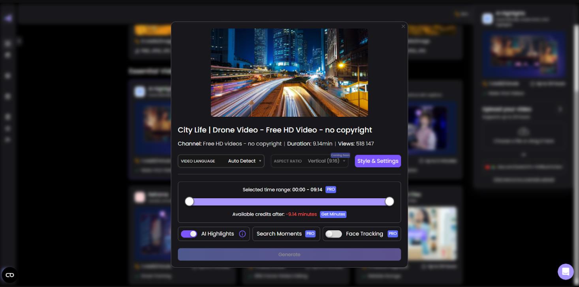579x287 pixels.
Task: Click the city night video thumbnail
Action: coord(289,73)
